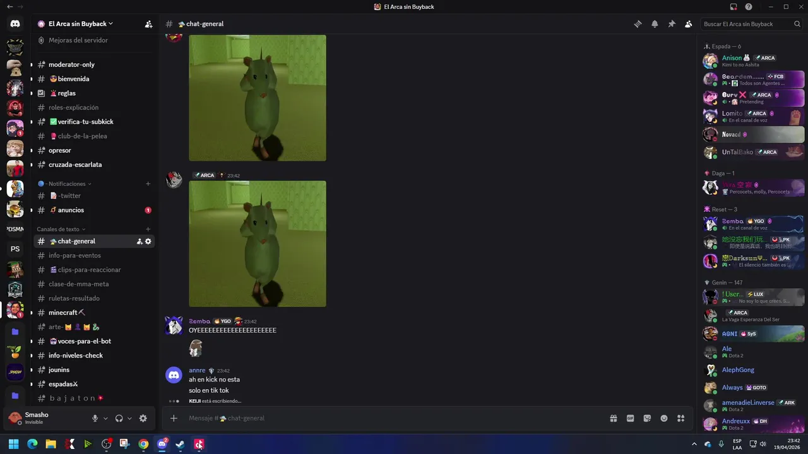Image resolution: width=808 pixels, height=454 pixels.
Task: Open the PS server in server list
Action: (15, 249)
